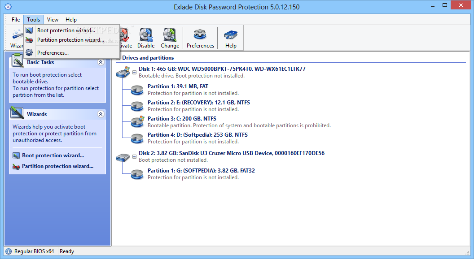Click the Partition protection wizard menu icon
This screenshot has height=259, width=474.
pos(29,40)
